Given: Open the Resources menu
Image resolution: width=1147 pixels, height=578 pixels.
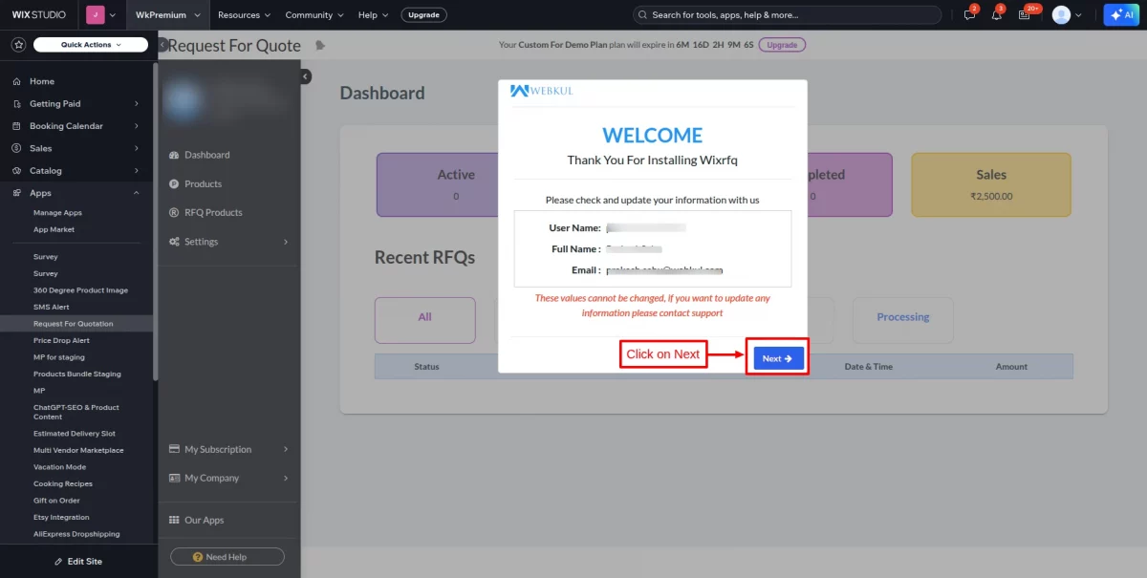Looking at the screenshot, I should 244,15.
